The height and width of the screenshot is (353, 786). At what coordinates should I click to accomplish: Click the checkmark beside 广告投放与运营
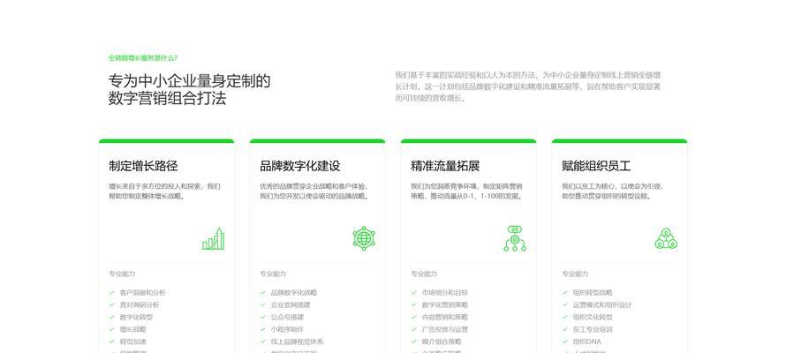(414, 329)
